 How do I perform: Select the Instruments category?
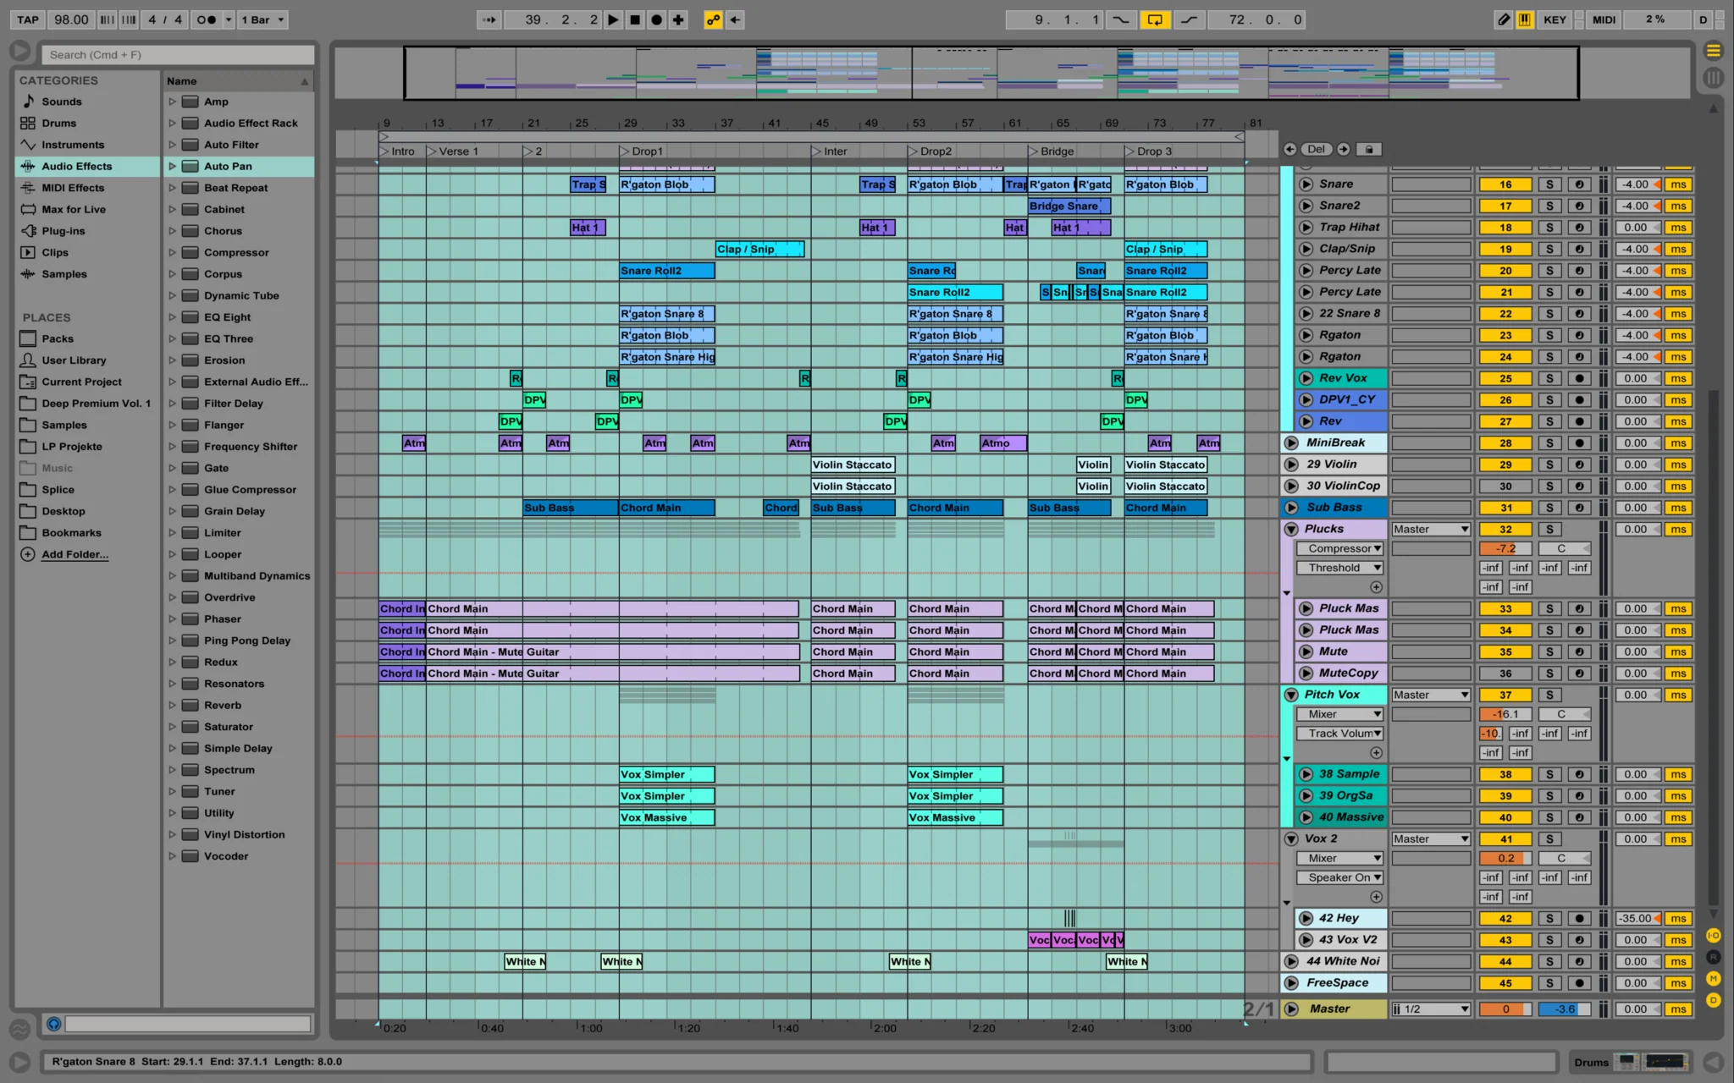[x=73, y=145]
